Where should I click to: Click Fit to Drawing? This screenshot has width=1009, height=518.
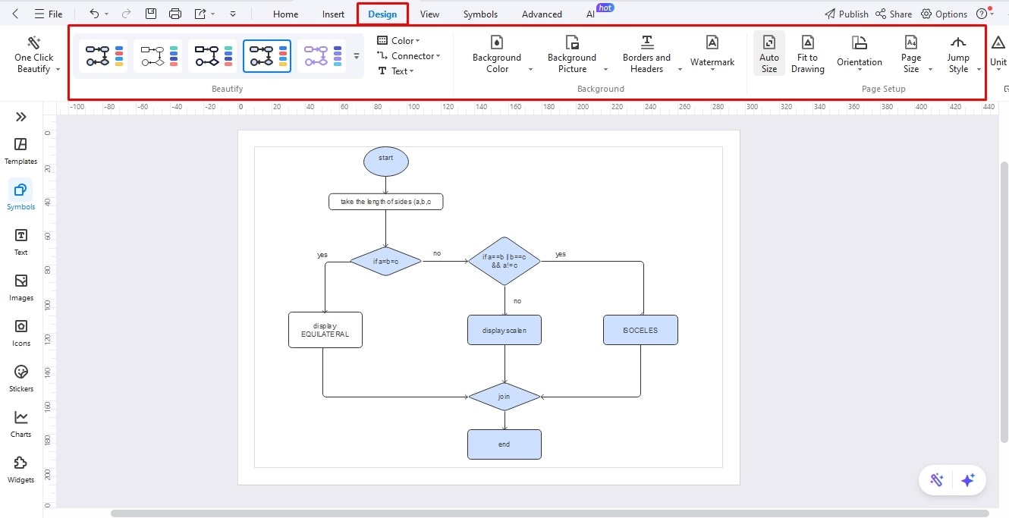[x=808, y=55]
